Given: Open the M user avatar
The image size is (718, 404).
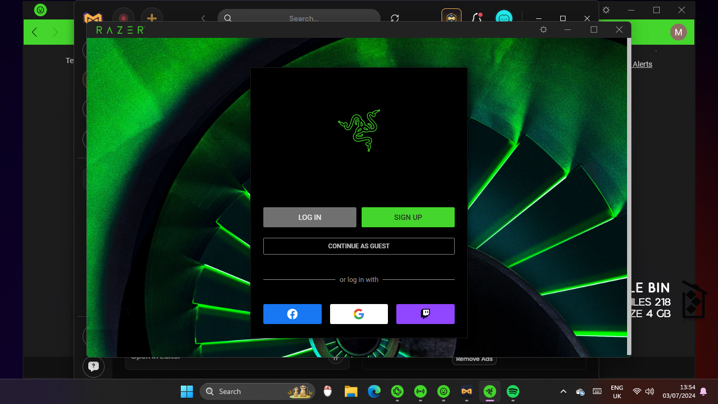Looking at the screenshot, I should (679, 33).
